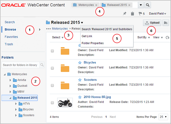171x124 pixels.
Task: Open the clipboard icon in header
Action: point(132,13)
